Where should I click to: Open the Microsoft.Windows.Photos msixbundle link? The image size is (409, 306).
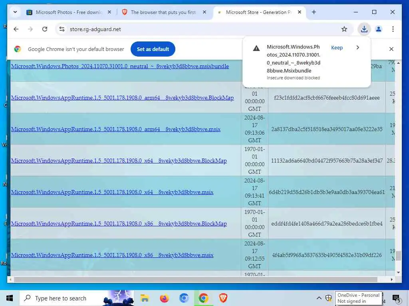pos(120,66)
